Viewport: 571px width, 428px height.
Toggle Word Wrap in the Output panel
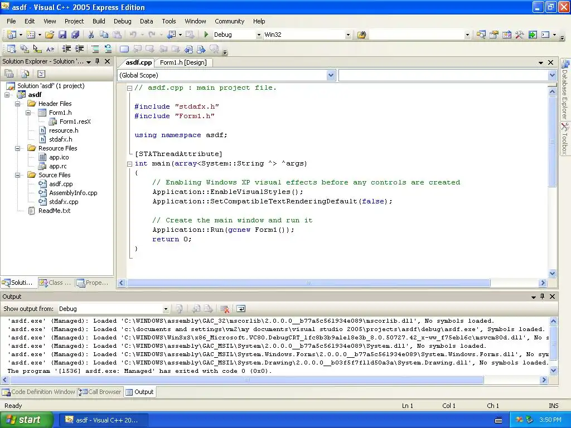241,309
